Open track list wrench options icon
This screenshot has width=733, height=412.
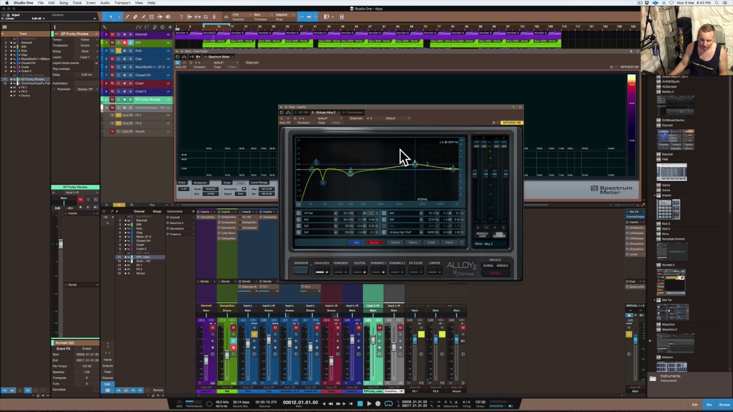104,27
